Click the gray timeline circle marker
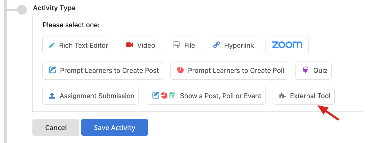 pyautogui.click(x=22, y=10)
